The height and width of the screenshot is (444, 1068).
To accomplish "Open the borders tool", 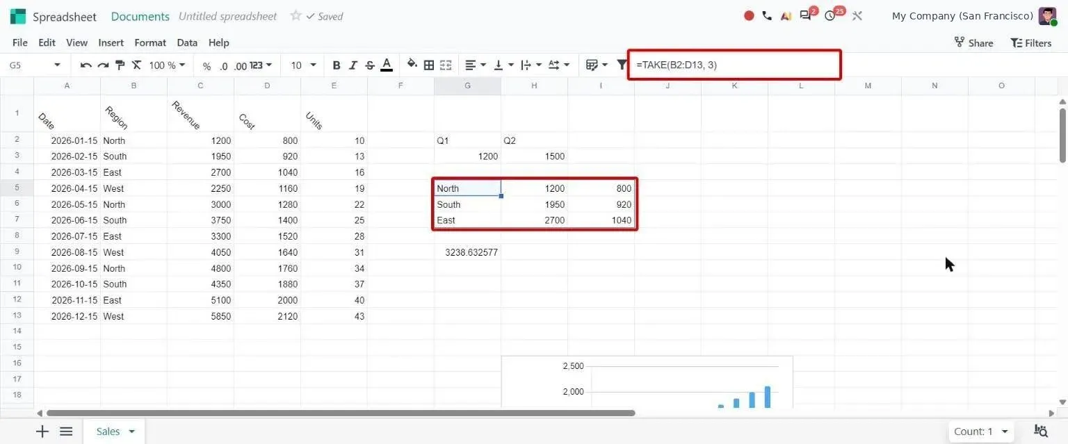I will click(429, 65).
